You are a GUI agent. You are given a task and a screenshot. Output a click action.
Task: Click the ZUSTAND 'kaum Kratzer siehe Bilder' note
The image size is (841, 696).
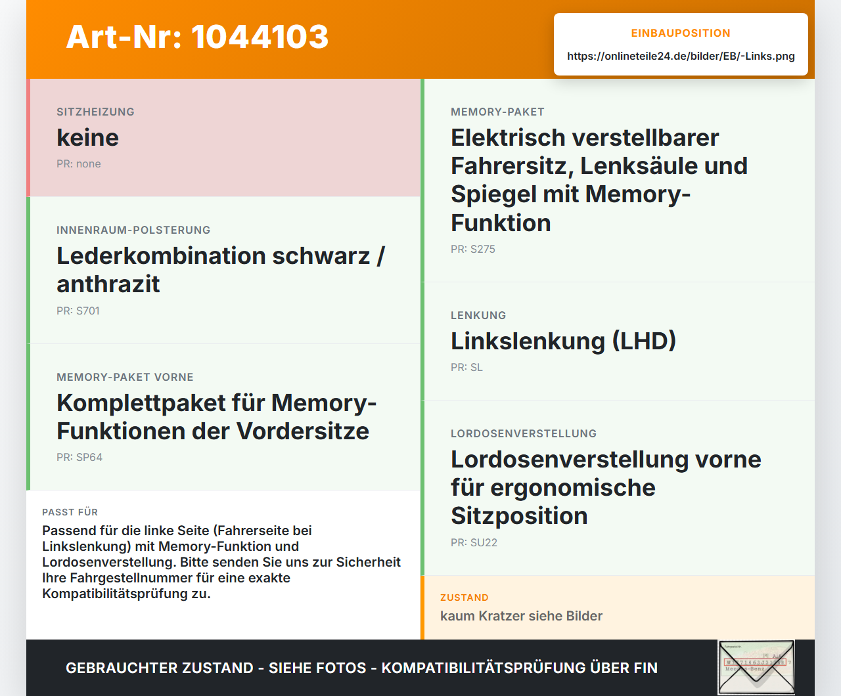click(521, 616)
